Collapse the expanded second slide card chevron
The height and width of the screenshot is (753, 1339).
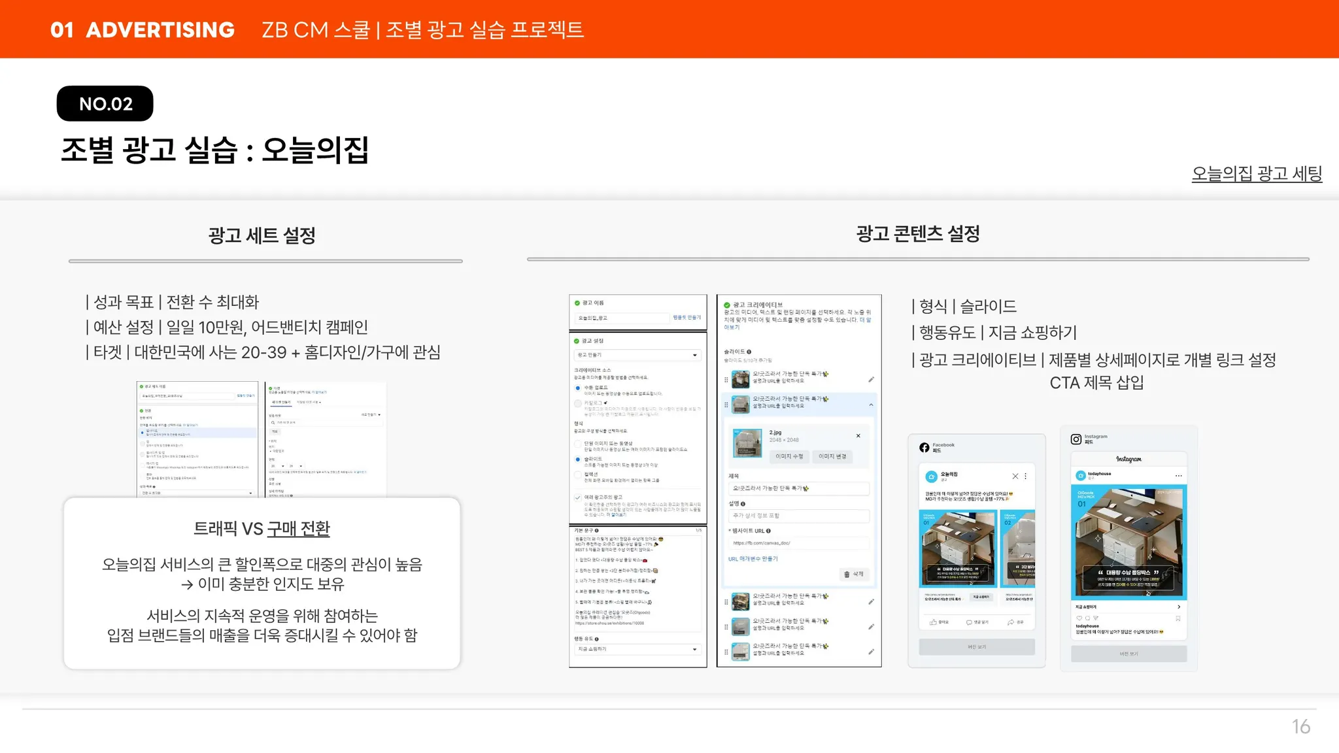[871, 405]
